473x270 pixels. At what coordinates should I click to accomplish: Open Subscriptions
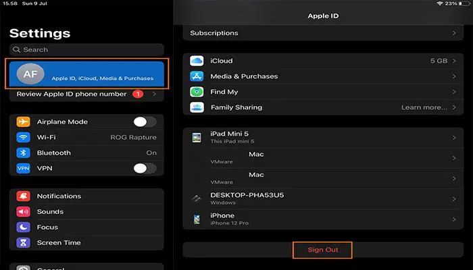click(323, 33)
